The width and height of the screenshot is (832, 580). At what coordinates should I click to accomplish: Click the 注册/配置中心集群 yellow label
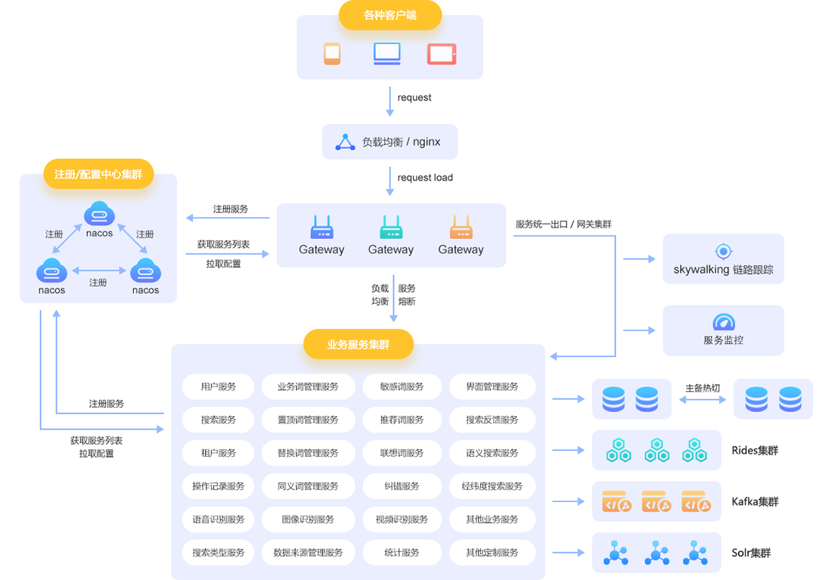coord(98,173)
